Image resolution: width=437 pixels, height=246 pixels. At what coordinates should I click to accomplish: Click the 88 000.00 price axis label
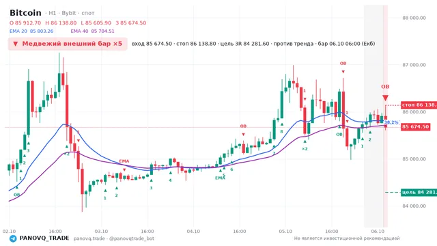414,18
